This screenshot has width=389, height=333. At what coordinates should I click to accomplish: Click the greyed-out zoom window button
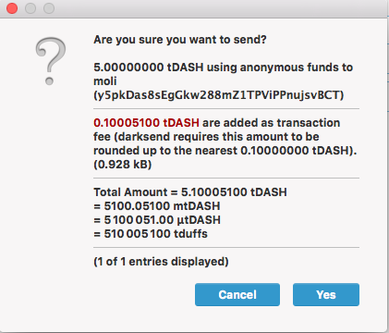point(49,8)
